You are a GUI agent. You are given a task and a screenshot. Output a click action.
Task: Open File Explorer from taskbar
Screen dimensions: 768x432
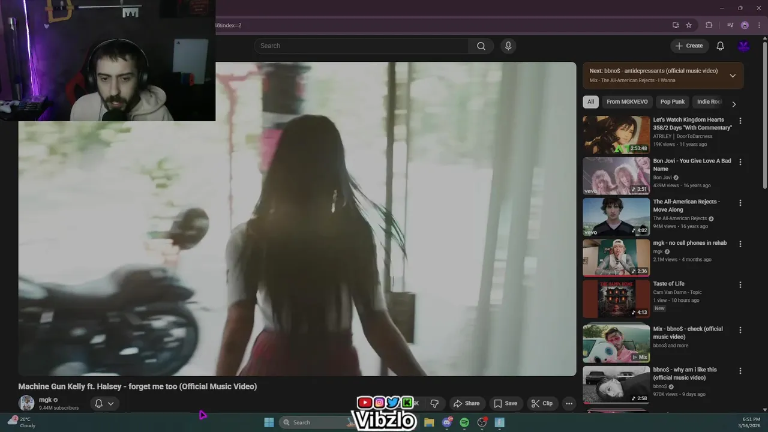click(429, 422)
